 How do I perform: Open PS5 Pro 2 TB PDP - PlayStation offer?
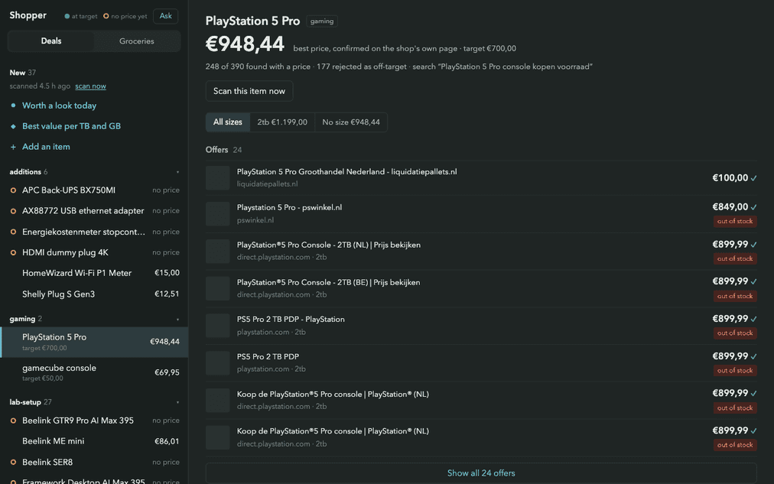[481, 326]
